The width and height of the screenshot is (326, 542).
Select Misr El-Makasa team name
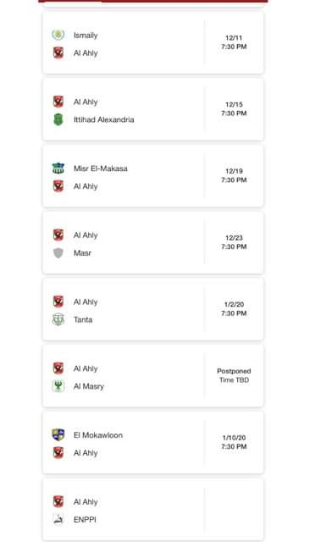tap(101, 169)
